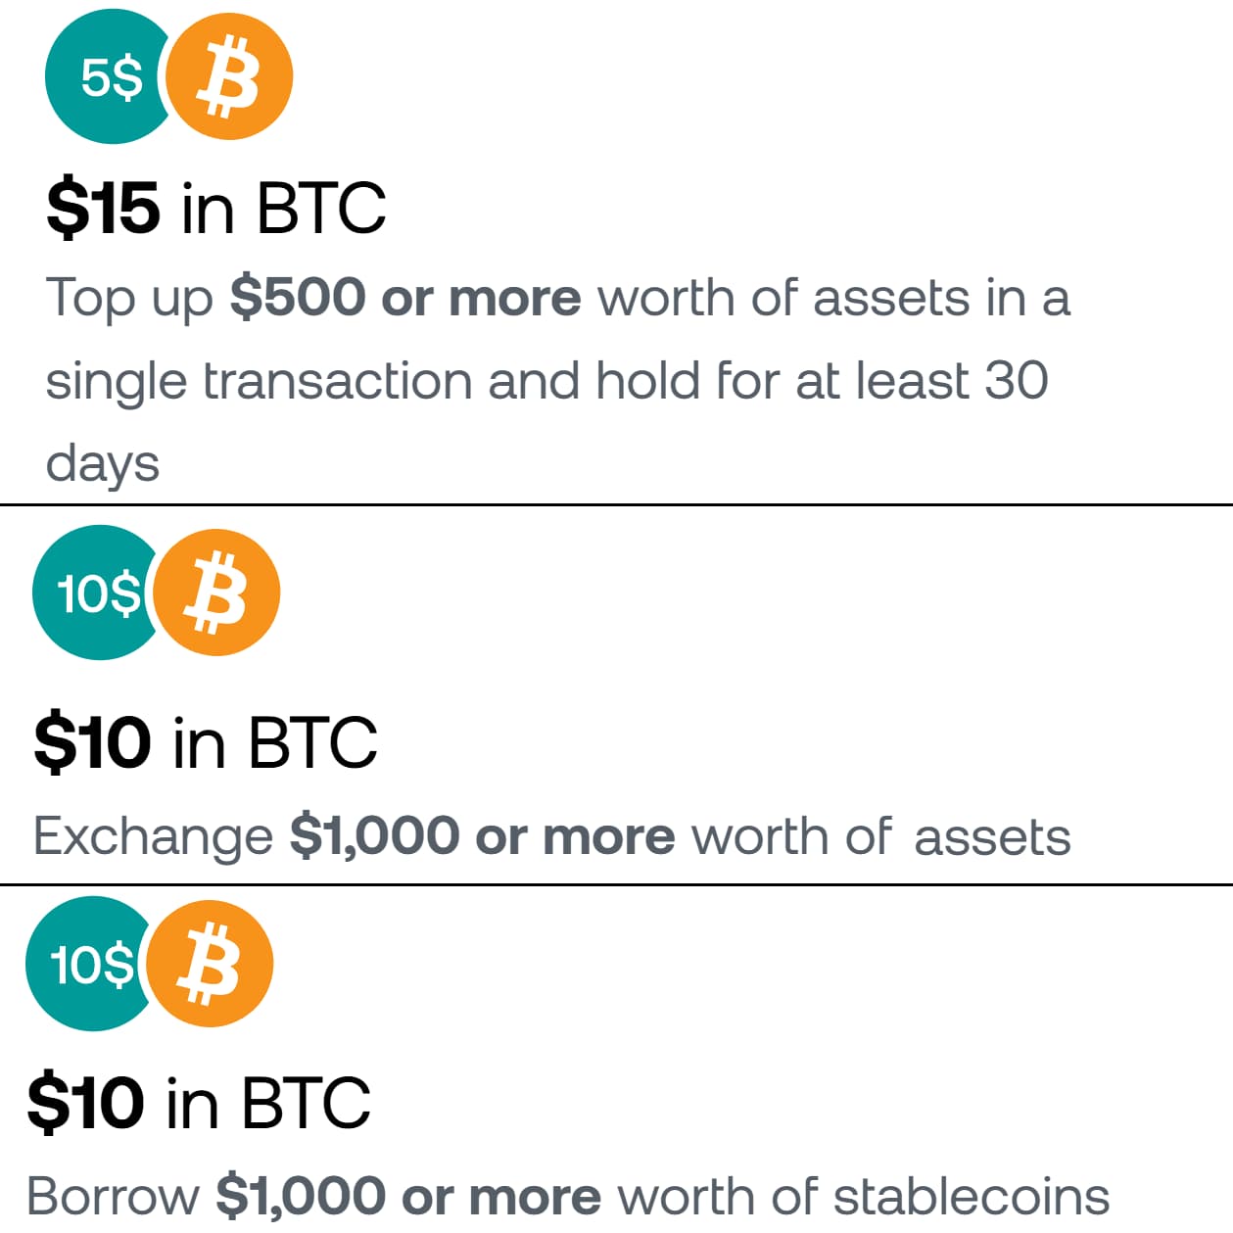Screen dimensions: 1233x1233
Task: Select the $10 in BTC heading above Exchange
Action: tap(205, 742)
